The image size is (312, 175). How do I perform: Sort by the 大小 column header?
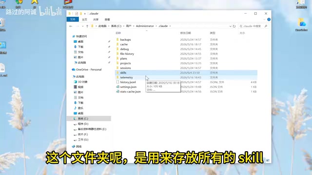click(x=242, y=33)
